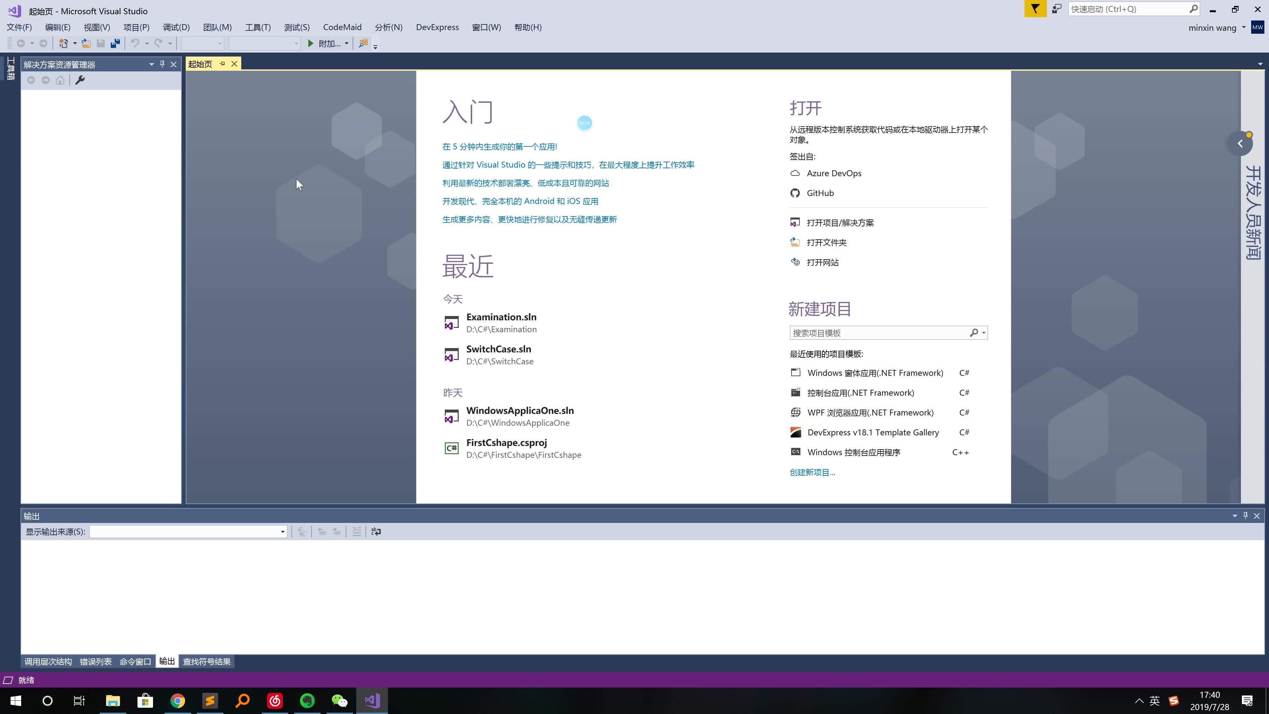This screenshot has width=1269, height=714.
Task: Click the 创建新项目 Create new project link
Action: pos(812,472)
